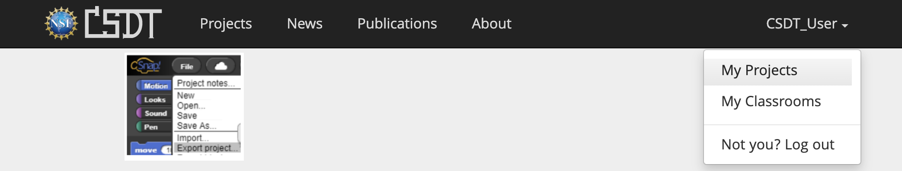Visit the About page

pyautogui.click(x=491, y=24)
